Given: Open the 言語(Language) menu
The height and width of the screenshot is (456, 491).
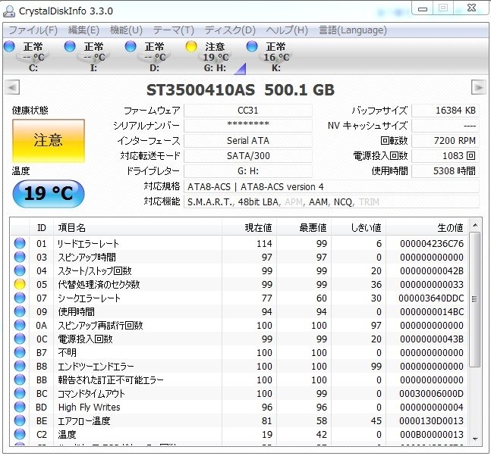Looking at the screenshot, I should (x=353, y=30).
